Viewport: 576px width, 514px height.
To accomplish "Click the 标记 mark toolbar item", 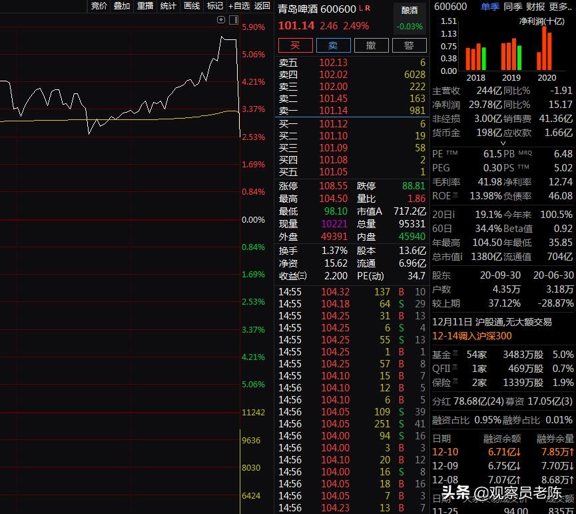I will [214, 5].
